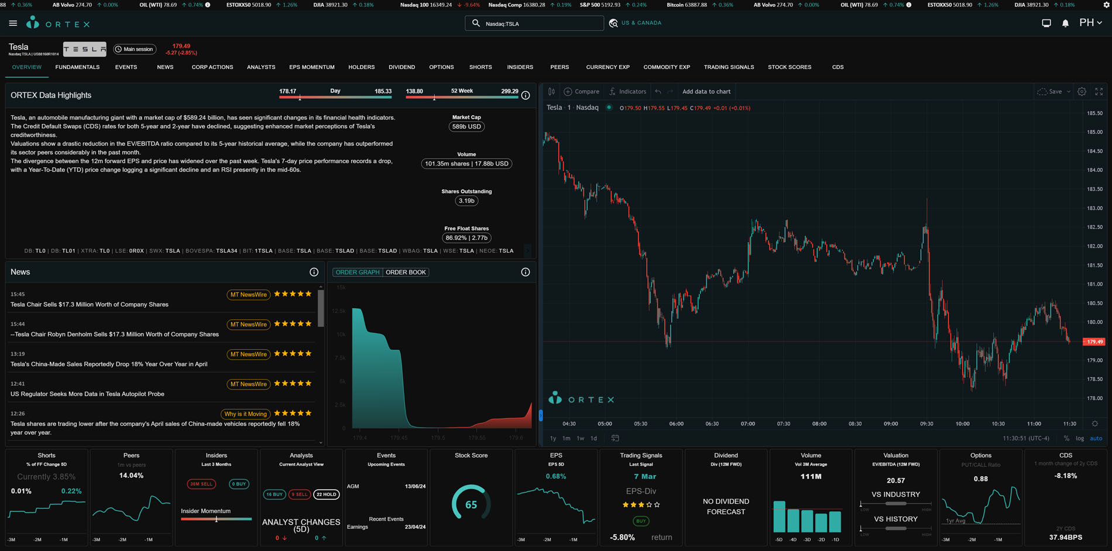Expand chart to fullscreen mode
Image resolution: width=1112 pixels, height=551 pixels.
pos(1099,91)
